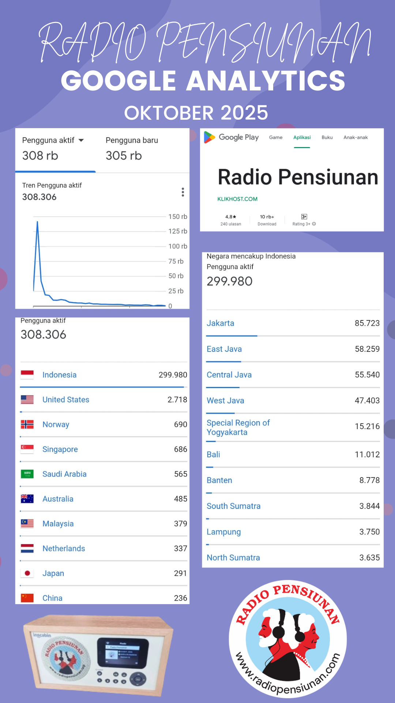Click the Saudi Arabia flag icon
395x703 pixels.
click(27, 474)
